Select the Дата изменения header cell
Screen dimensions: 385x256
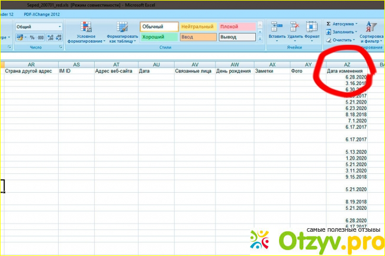click(348, 70)
